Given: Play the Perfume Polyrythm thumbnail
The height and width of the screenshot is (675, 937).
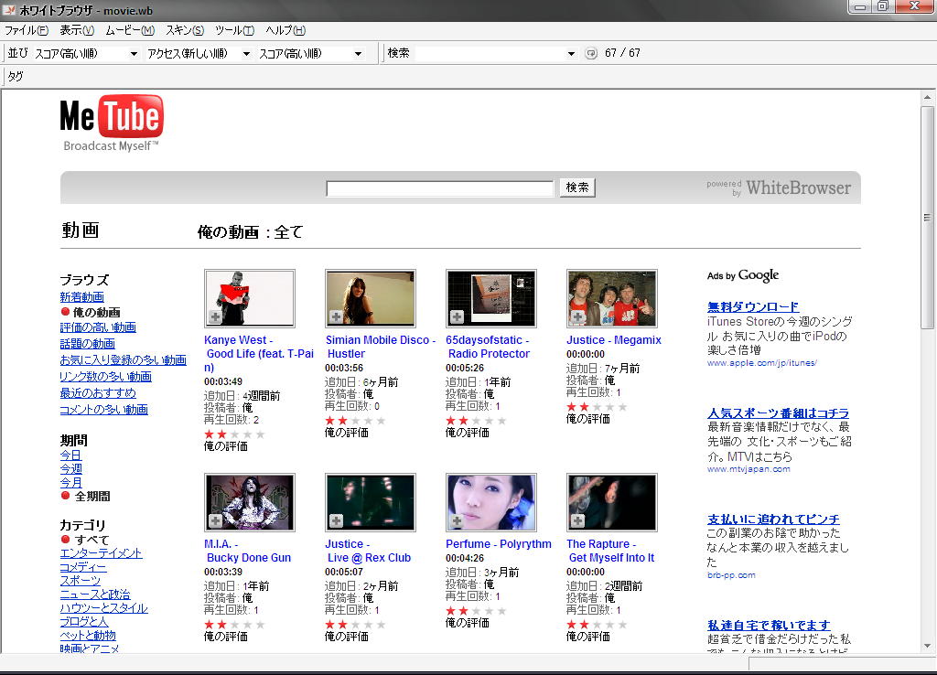Looking at the screenshot, I should (x=491, y=502).
